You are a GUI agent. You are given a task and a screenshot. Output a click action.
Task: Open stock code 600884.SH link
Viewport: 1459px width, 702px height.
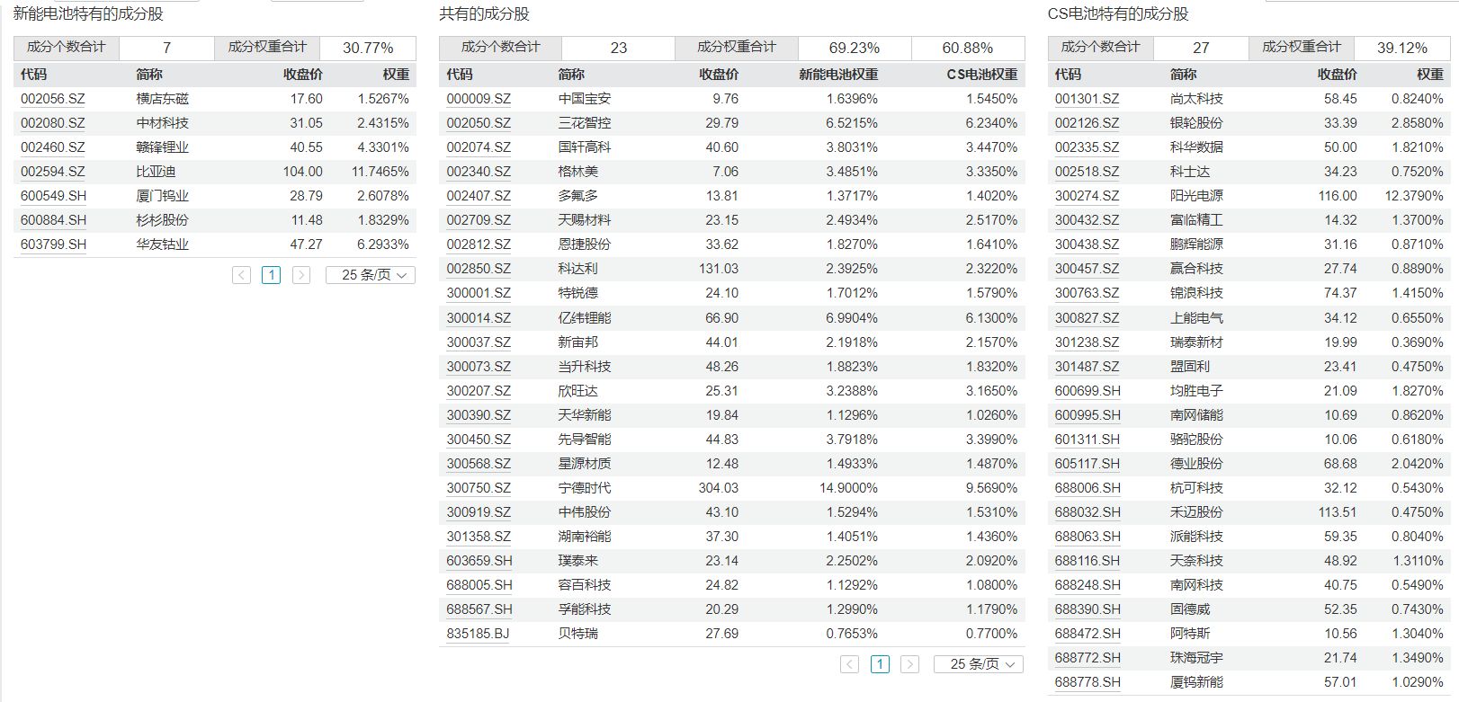point(54,220)
